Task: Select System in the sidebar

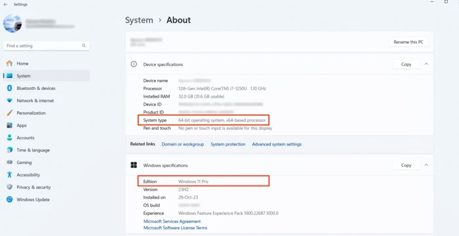Action: point(47,76)
